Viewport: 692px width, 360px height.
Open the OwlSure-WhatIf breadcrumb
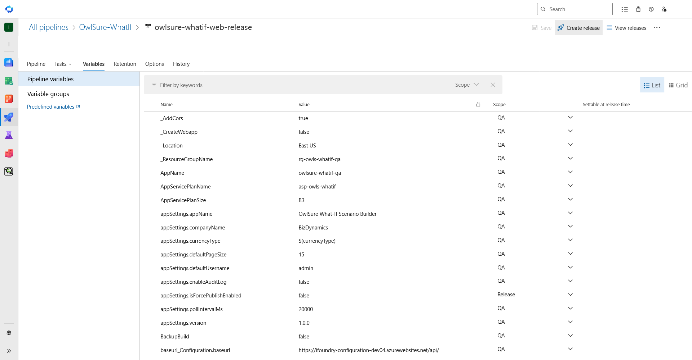point(106,27)
